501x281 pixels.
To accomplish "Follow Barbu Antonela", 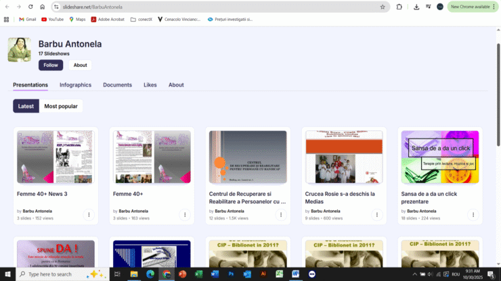I will 51,66.
